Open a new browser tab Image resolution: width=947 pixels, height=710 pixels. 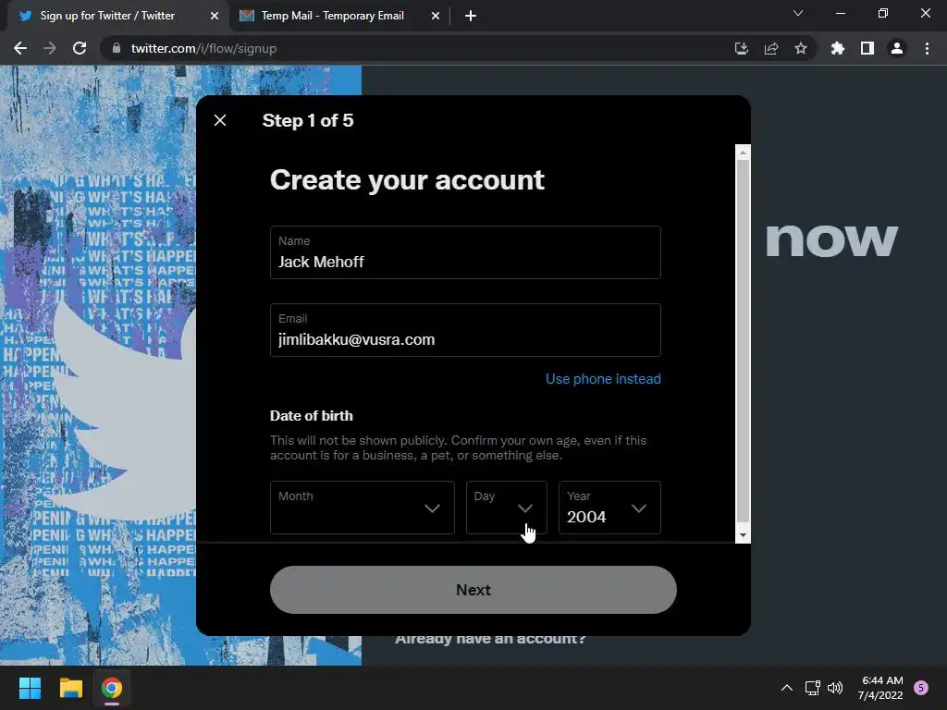click(x=471, y=16)
